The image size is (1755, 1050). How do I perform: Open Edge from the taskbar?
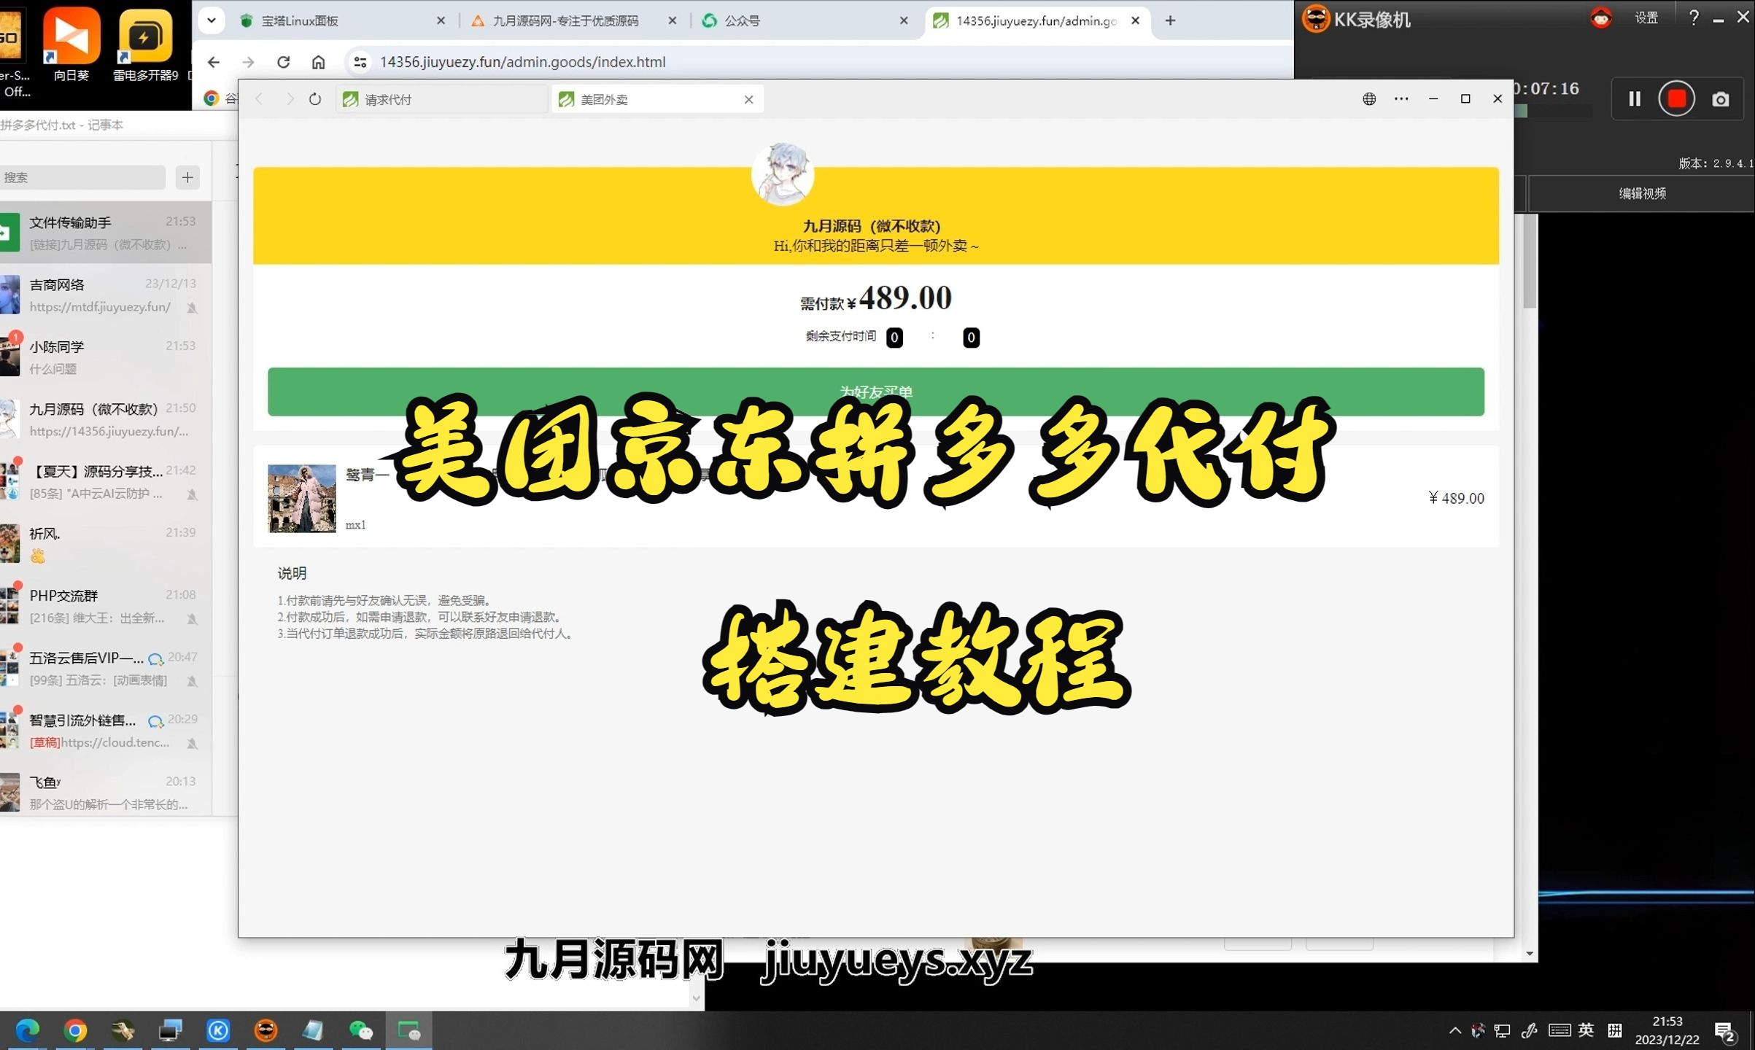click(28, 1030)
